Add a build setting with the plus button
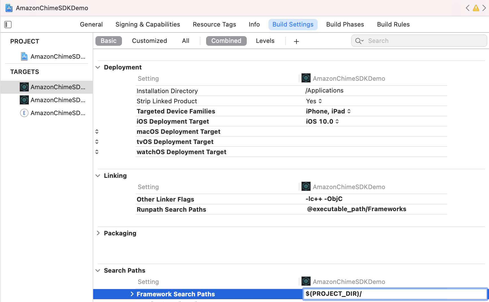489x302 pixels. [296, 41]
